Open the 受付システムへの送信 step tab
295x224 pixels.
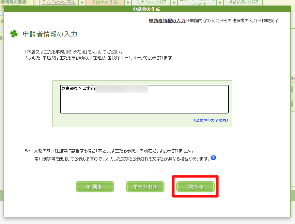tap(197, 3)
